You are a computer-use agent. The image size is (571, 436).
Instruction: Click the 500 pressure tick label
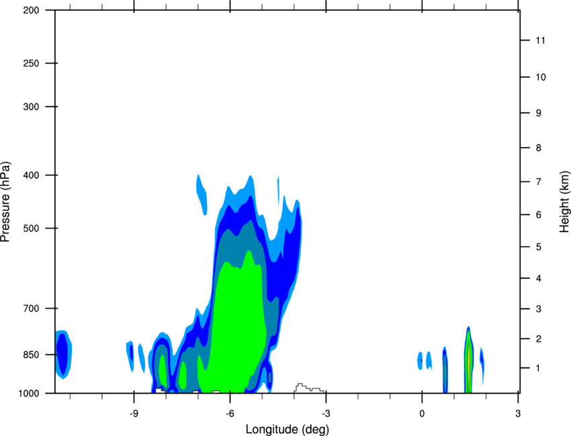pyautogui.click(x=31, y=228)
